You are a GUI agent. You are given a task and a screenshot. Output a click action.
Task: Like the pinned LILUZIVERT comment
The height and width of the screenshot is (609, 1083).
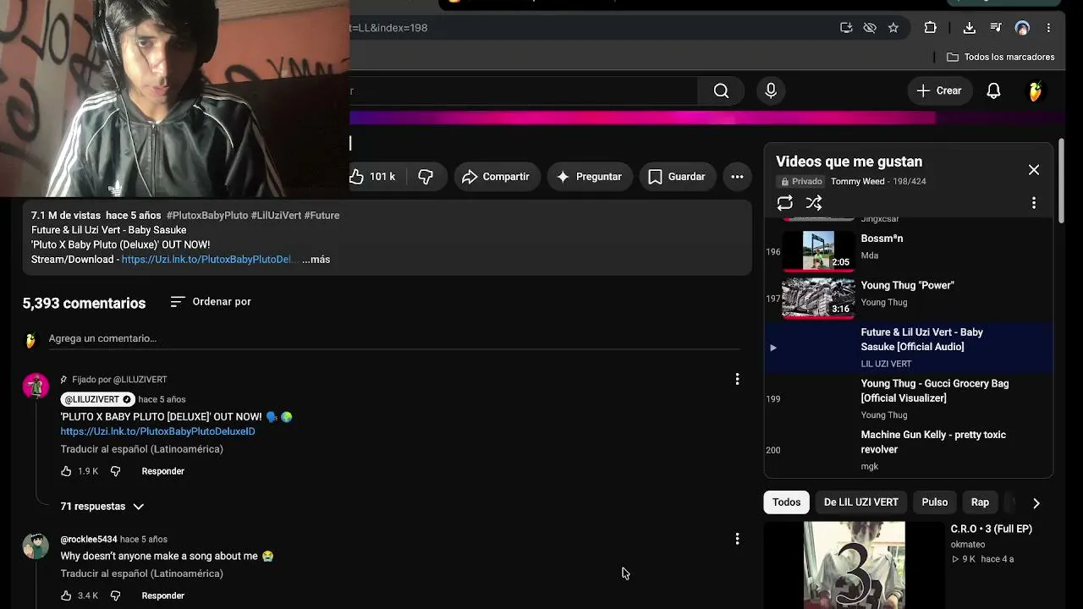point(66,471)
